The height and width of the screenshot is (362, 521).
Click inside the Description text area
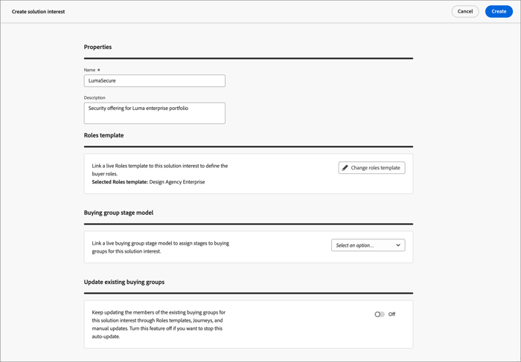155,113
